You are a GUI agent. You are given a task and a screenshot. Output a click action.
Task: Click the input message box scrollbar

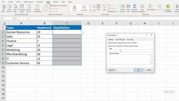click(151, 59)
